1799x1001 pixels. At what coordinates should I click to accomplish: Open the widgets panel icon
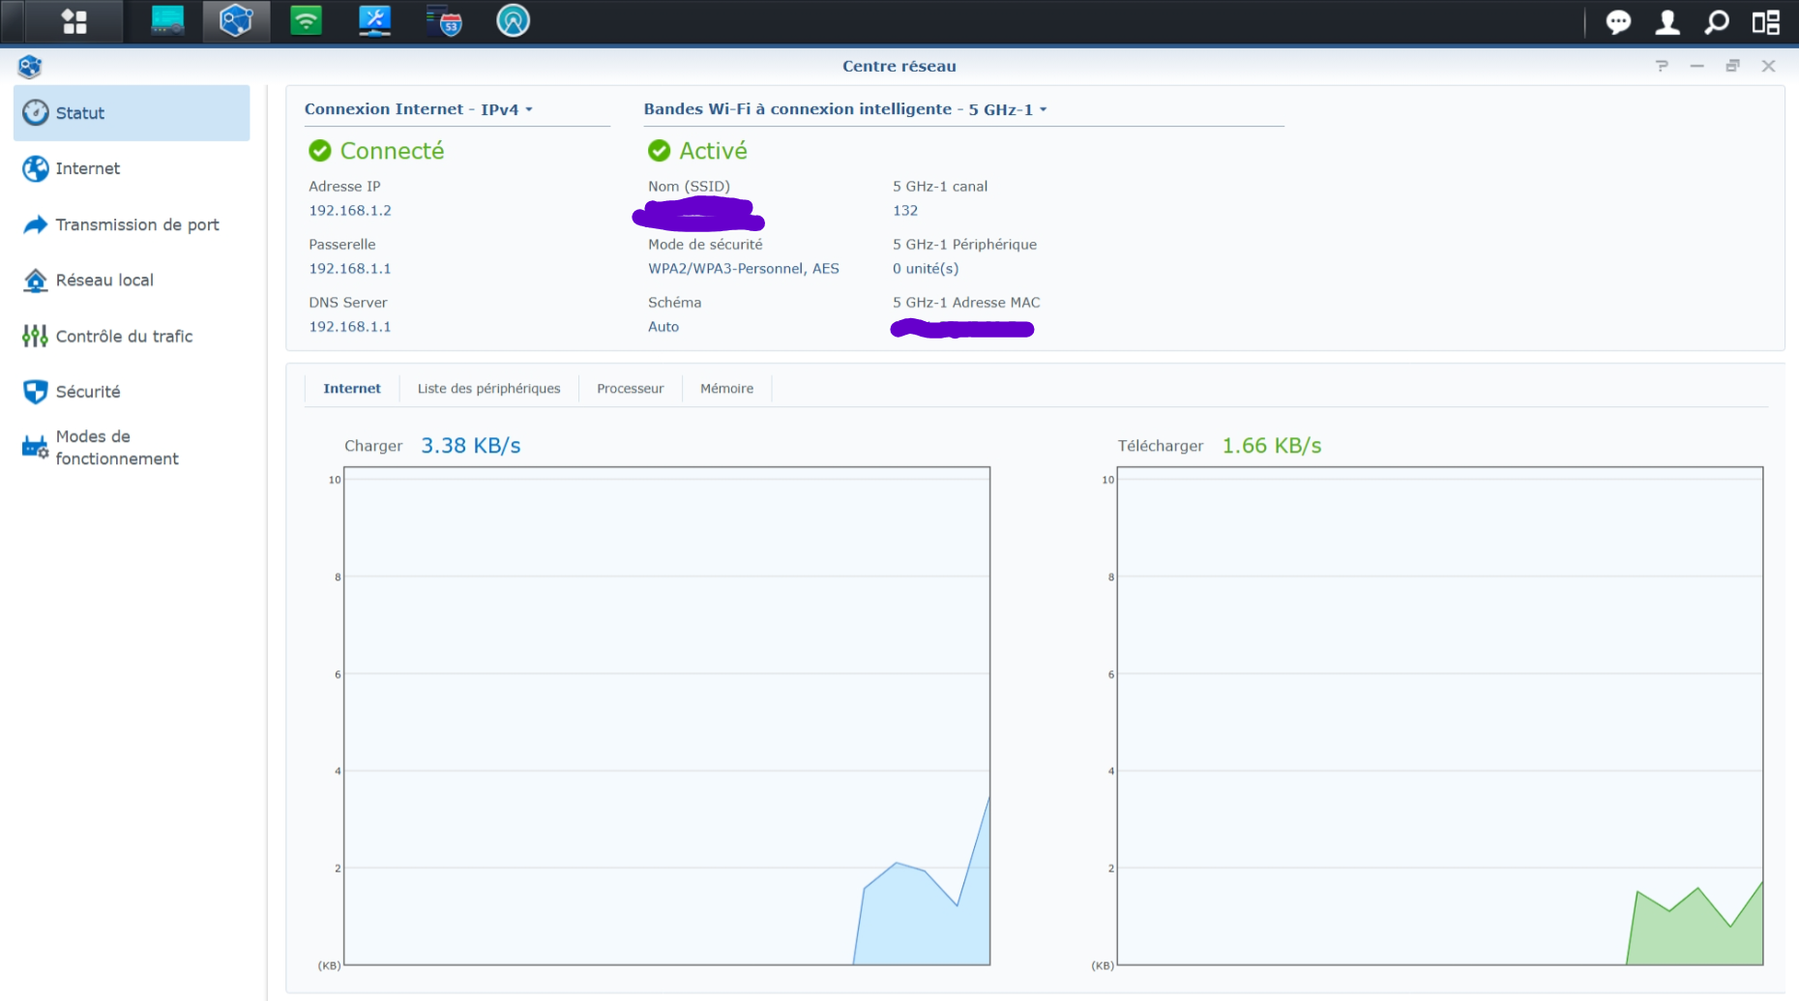click(x=1766, y=21)
